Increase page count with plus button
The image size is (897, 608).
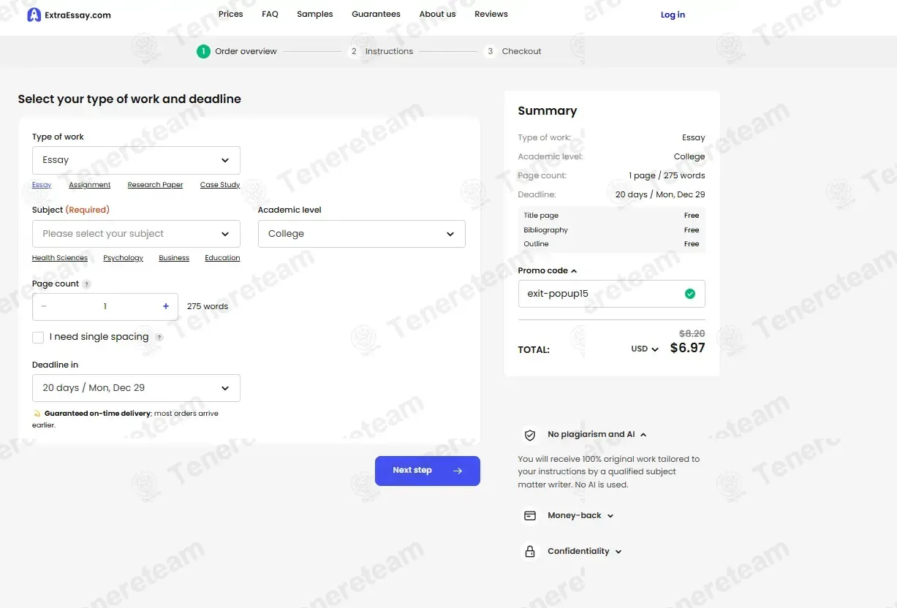click(166, 306)
